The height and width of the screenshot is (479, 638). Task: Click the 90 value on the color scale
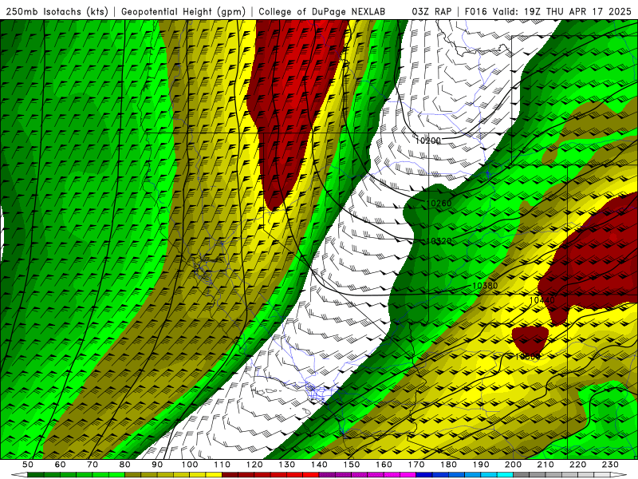[x=157, y=465]
